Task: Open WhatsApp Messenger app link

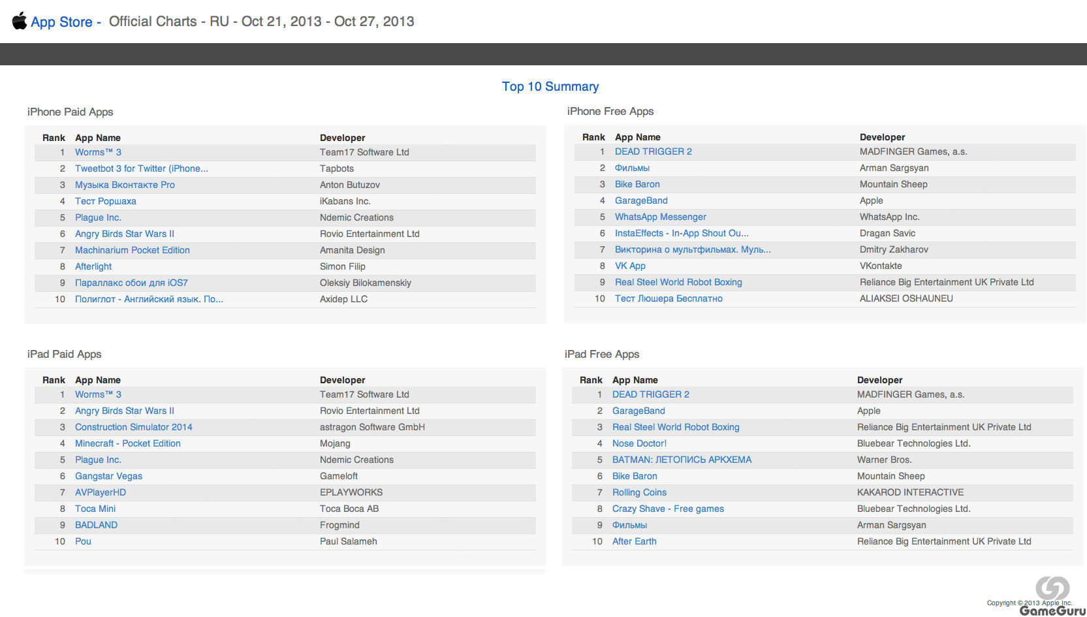Action: tap(661, 217)
